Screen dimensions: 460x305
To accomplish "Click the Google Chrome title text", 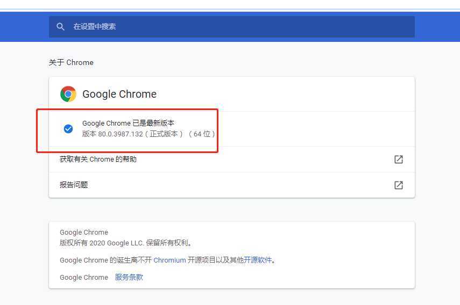I will (119, 94).
